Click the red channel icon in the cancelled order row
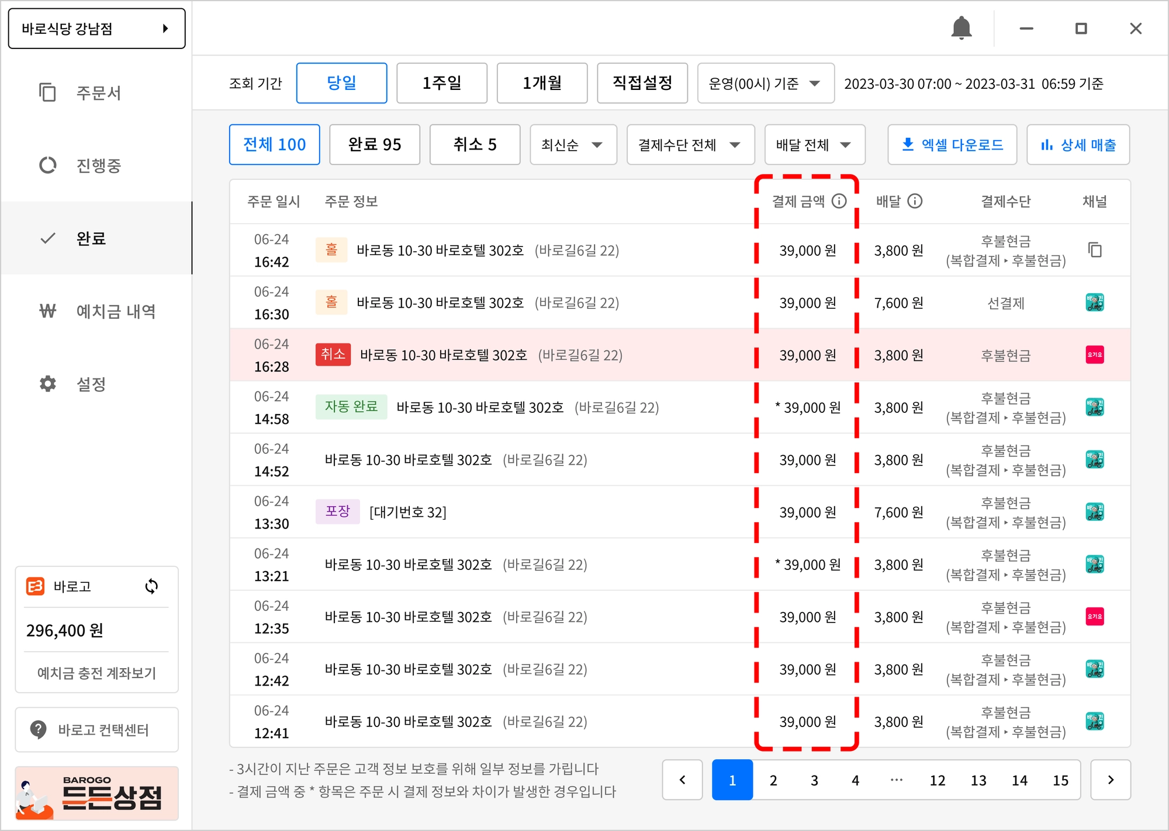Image resolution: width=1169 pixels, height=831 pixels. point(1095,354)
